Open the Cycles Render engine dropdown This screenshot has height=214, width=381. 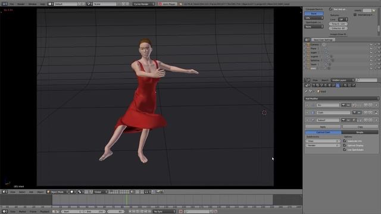point(143,4)
